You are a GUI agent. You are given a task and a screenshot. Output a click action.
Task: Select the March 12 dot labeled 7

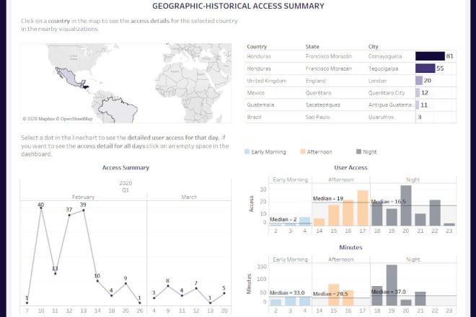[x=196, y=288]
